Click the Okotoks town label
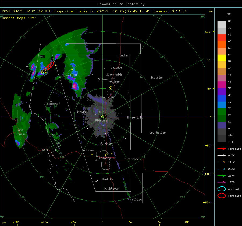 (108, 179)
